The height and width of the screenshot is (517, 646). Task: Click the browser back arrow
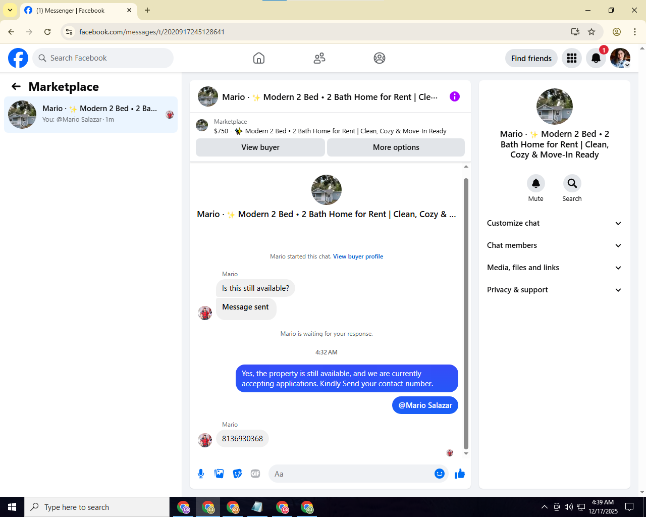[x=11, y=32]
